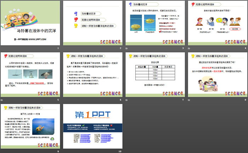Click slide number 1 label
This screenshot has width=248, height=153.
(x=58, y=48)
